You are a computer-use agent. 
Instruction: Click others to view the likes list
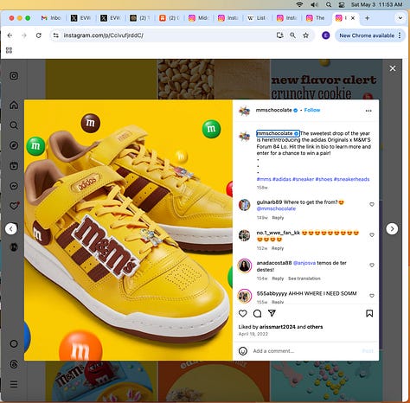315,327
